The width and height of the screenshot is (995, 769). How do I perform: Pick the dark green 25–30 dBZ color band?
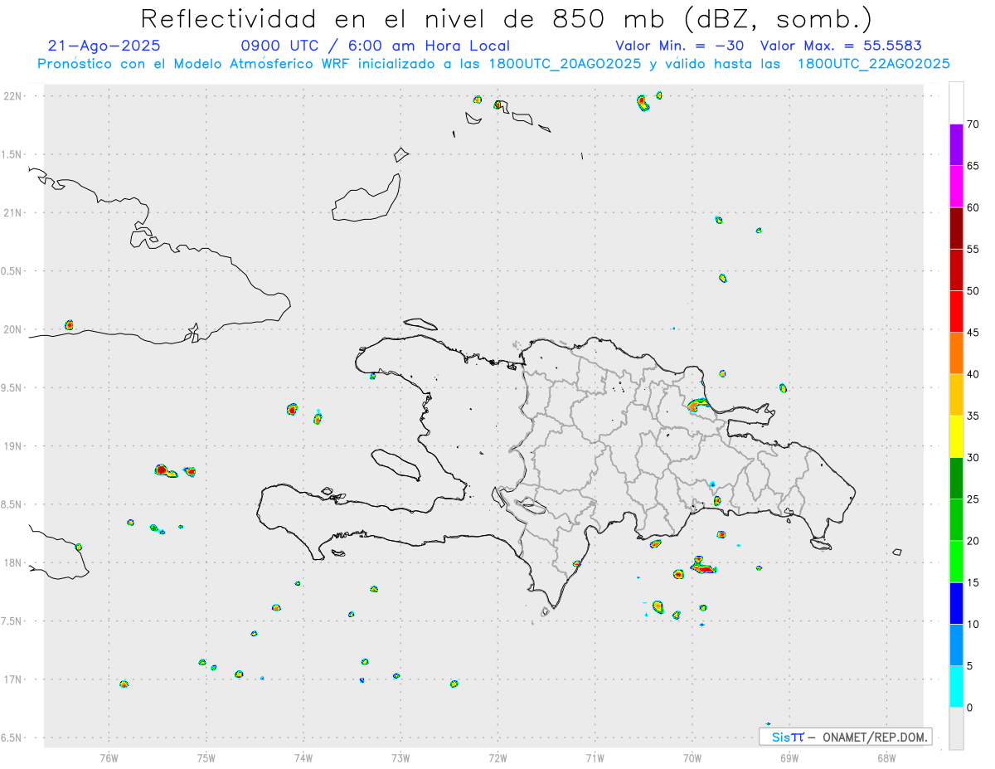coord(956,479)
